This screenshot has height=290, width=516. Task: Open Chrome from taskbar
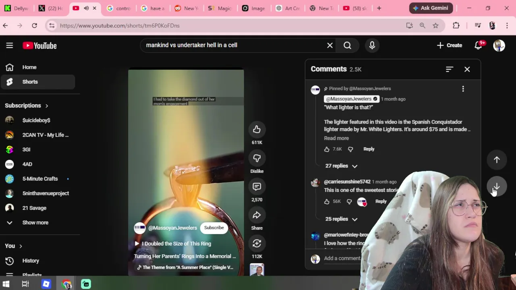[x=67, y=284]
